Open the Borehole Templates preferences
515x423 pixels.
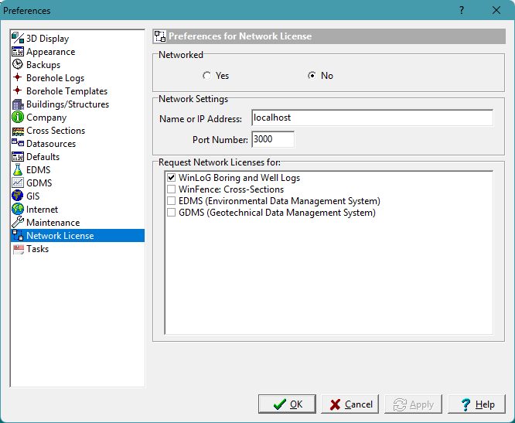pyautogui.click(x=67, y=91)
